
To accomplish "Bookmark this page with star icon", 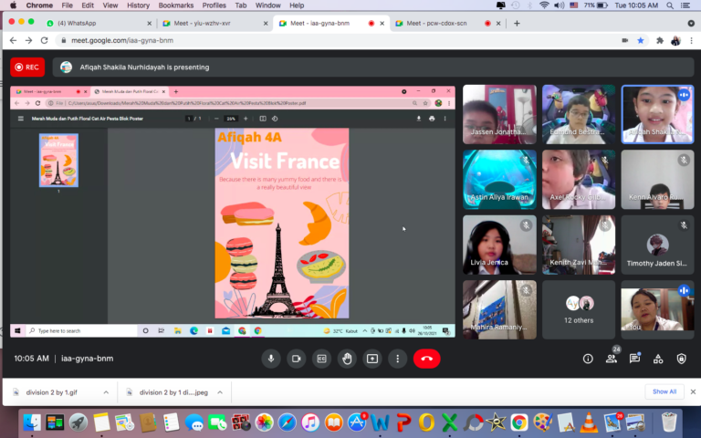I will click(641, 40).
